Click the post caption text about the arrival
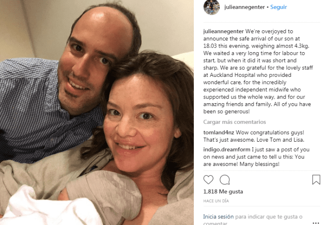Viewport: 323px width, 225px height. (x=258, y=71)
